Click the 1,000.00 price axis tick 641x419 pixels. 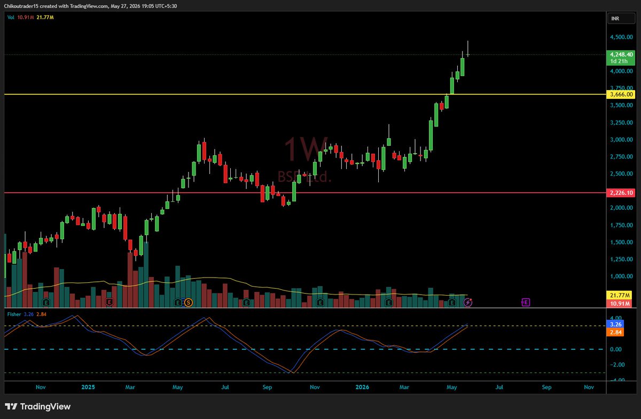pos(622,276)
